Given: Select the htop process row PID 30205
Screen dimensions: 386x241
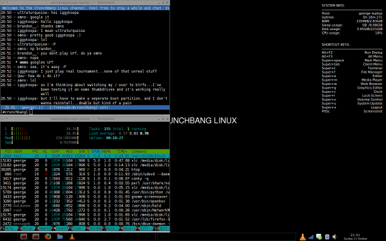Looking at the screenshot, I should (x=85, y=169).
